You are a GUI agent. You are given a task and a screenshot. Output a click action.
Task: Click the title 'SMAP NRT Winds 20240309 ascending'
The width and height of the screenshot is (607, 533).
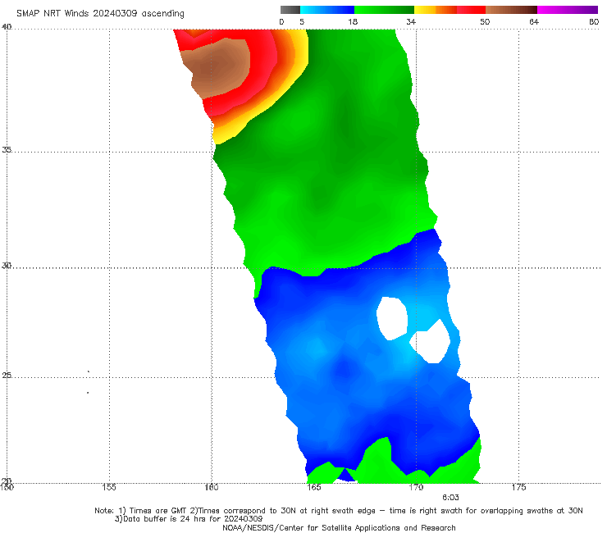(x=100, y=13)
